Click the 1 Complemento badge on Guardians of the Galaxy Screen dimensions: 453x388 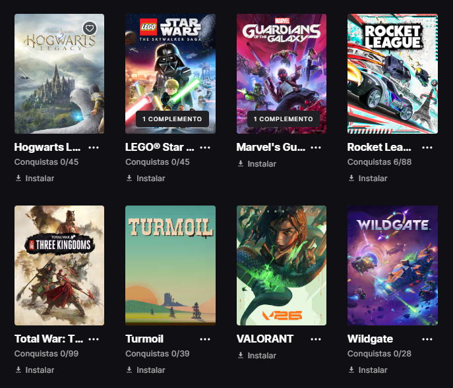[283, 119]
